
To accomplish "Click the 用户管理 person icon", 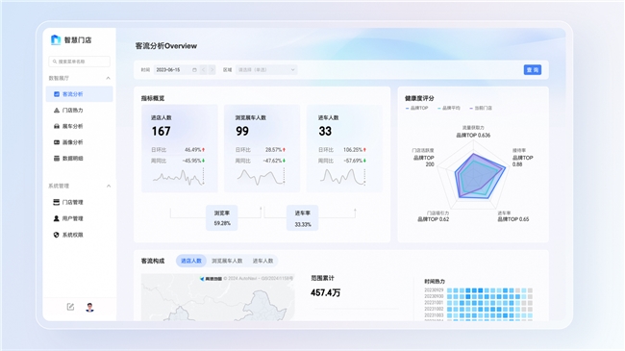I will [x=56, y=218].
